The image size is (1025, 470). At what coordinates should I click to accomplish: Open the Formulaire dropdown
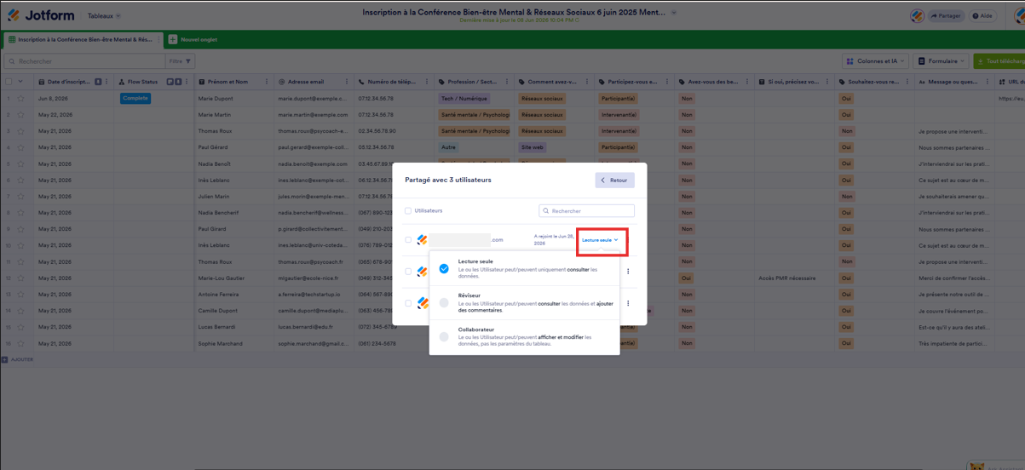(x=942, y=61)
